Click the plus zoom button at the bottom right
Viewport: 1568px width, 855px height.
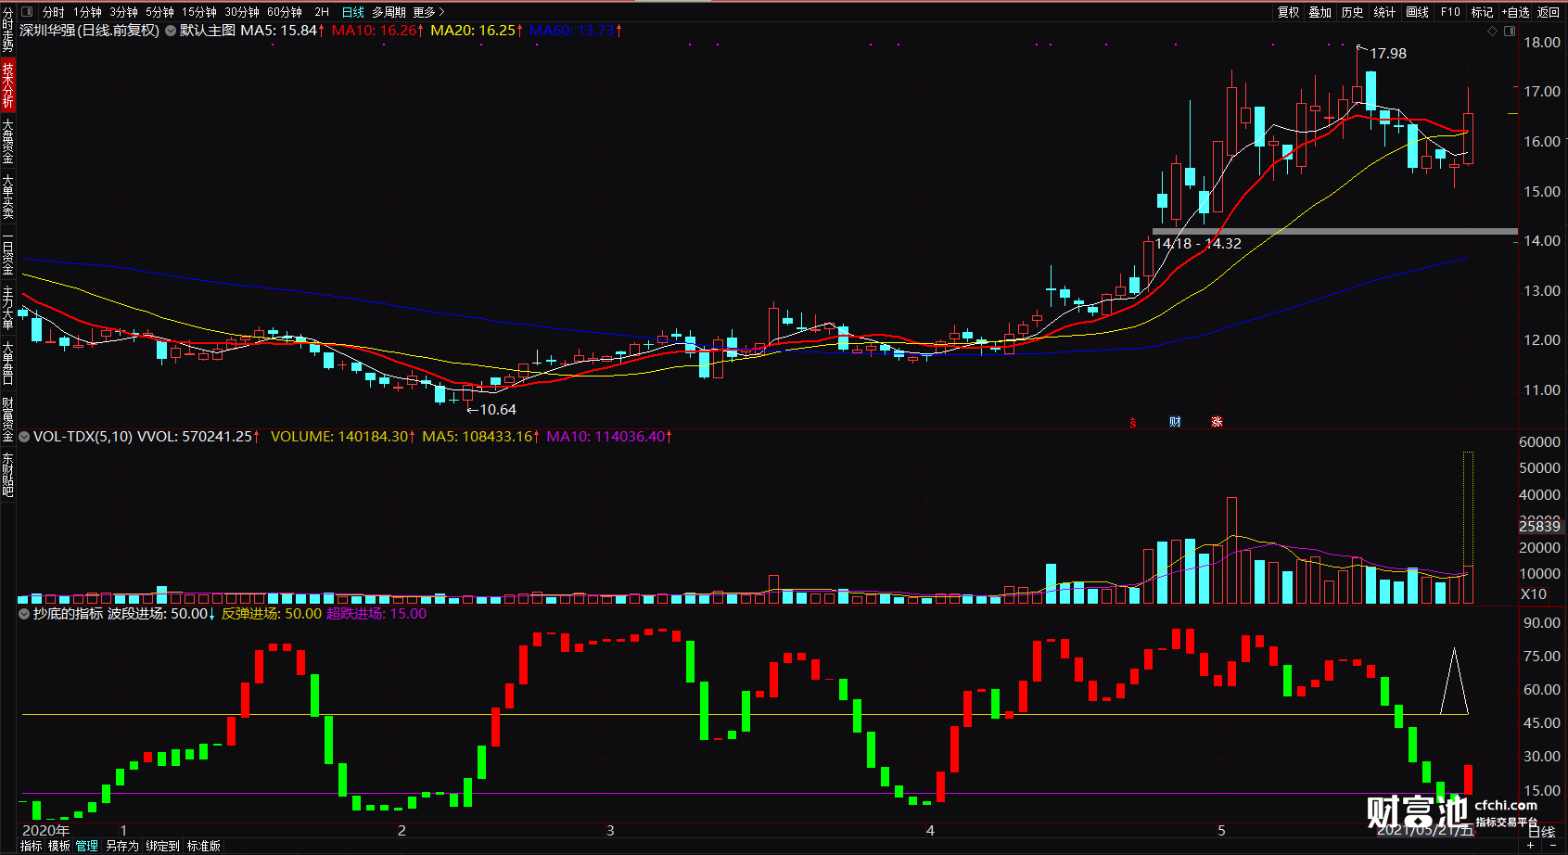tap(1530, 846)
